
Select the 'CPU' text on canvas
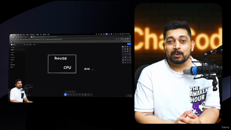pos(67,68)
